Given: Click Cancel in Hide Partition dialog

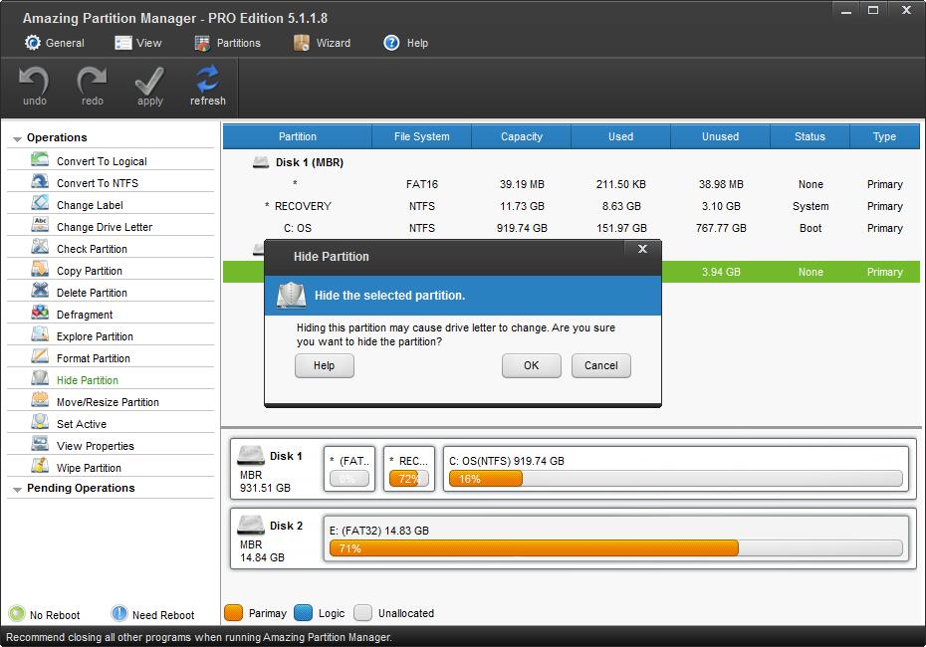Looking at the screenshot, I should tap(600, 365).
